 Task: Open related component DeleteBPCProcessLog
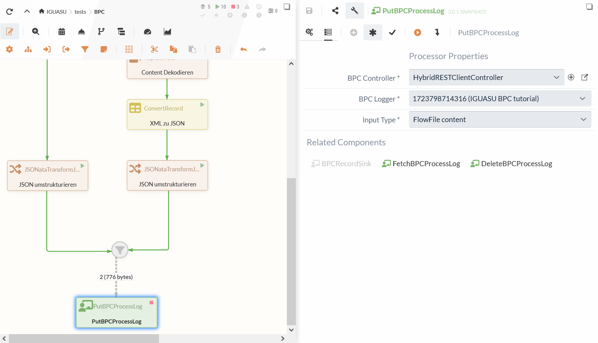pyautogui.click(x=511, y=164)
